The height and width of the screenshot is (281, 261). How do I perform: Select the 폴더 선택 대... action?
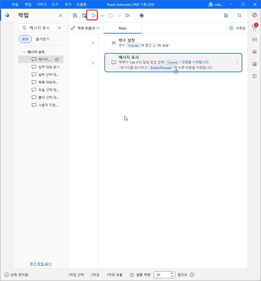41,97
